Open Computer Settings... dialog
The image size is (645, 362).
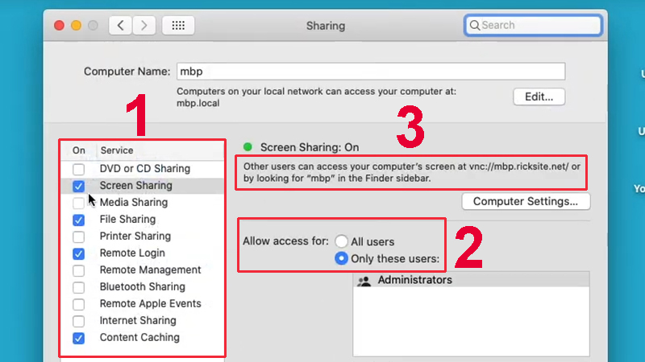(x=526, y=202)
